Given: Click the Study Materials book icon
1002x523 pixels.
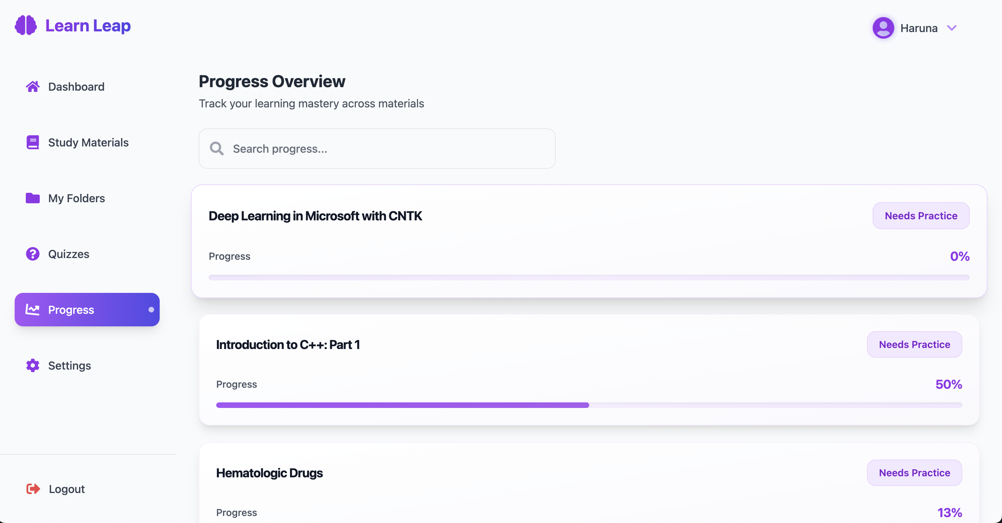Looking at the screenshot, I should (33, 142).
